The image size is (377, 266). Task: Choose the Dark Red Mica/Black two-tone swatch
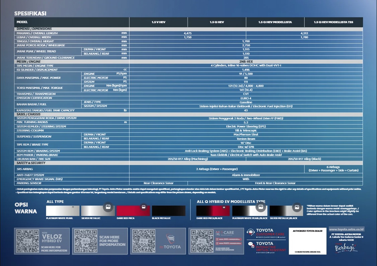coord(213,211)
